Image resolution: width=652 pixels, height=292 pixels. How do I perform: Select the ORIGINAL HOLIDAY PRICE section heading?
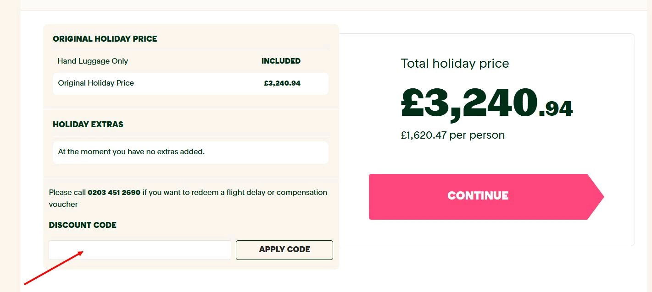[x=105, y=39]
